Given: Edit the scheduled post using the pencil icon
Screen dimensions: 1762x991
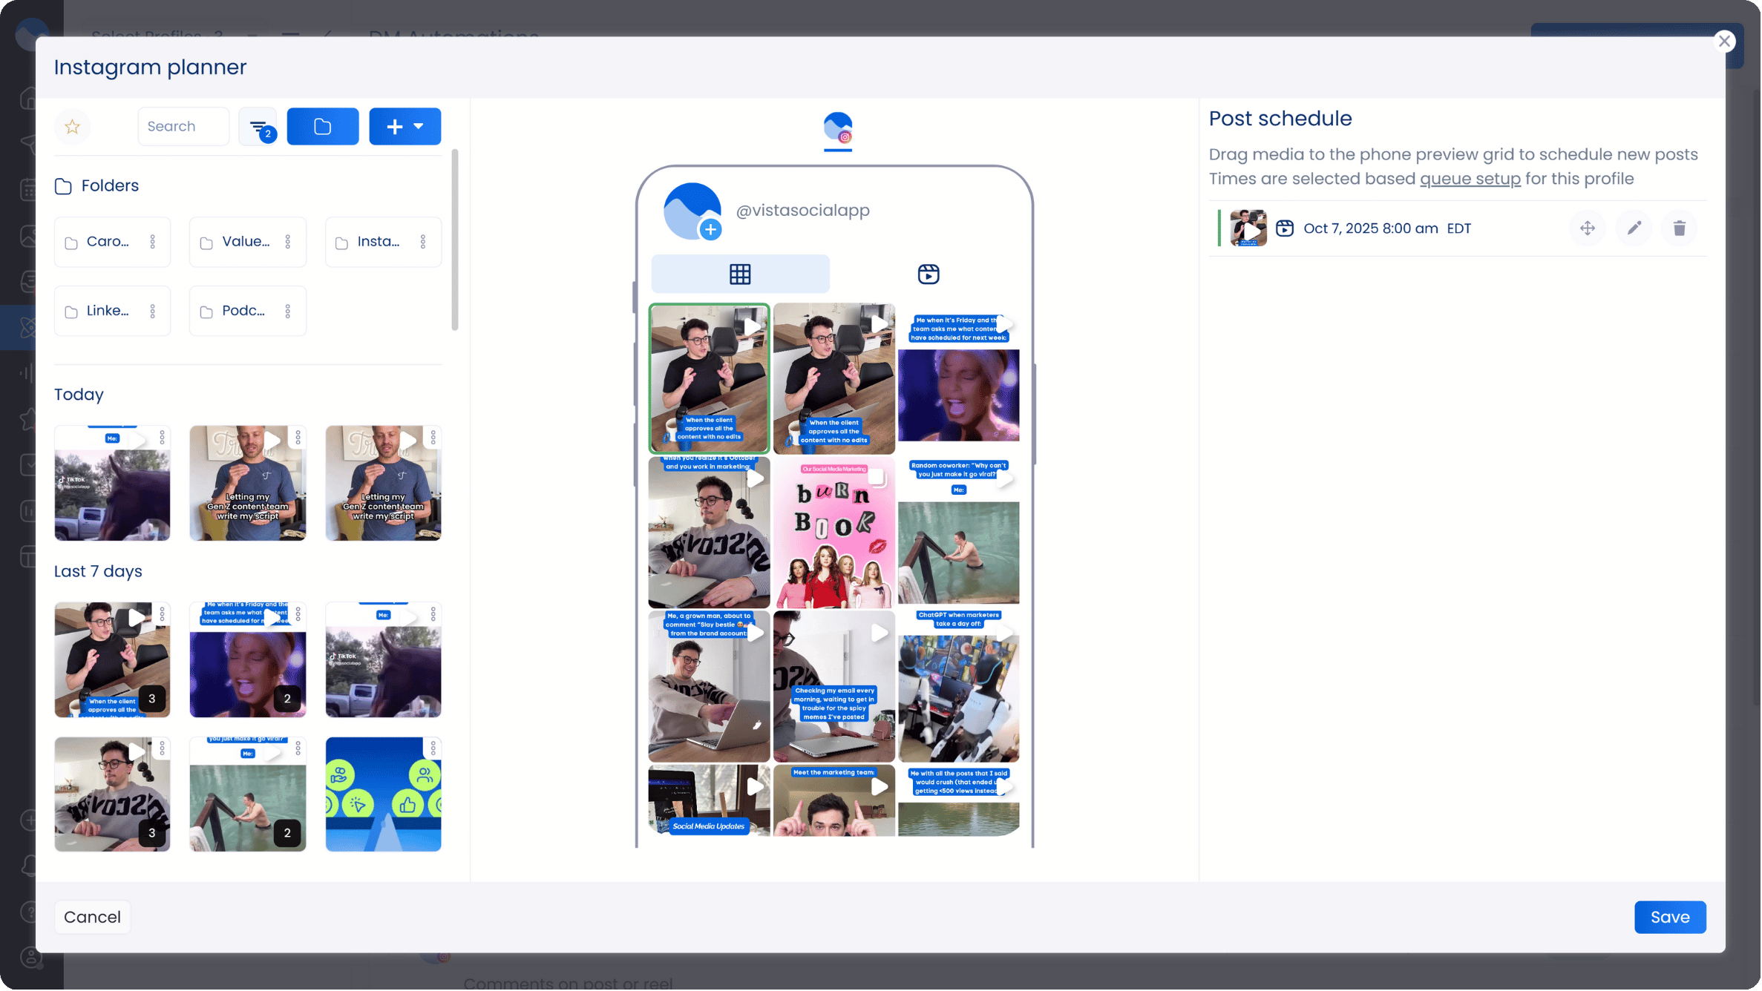Looking at the screenshot, I should pos(1634,228).
